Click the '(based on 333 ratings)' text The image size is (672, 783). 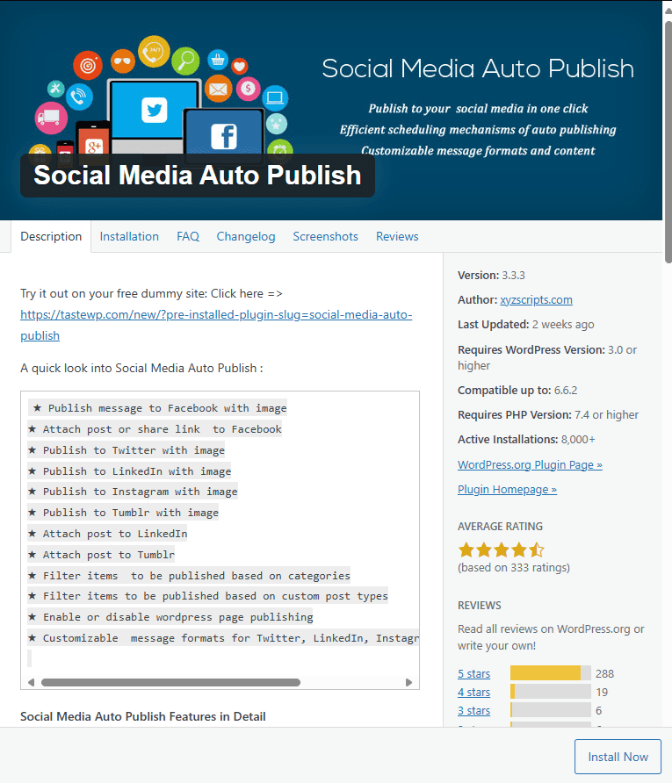click(514, 567)
